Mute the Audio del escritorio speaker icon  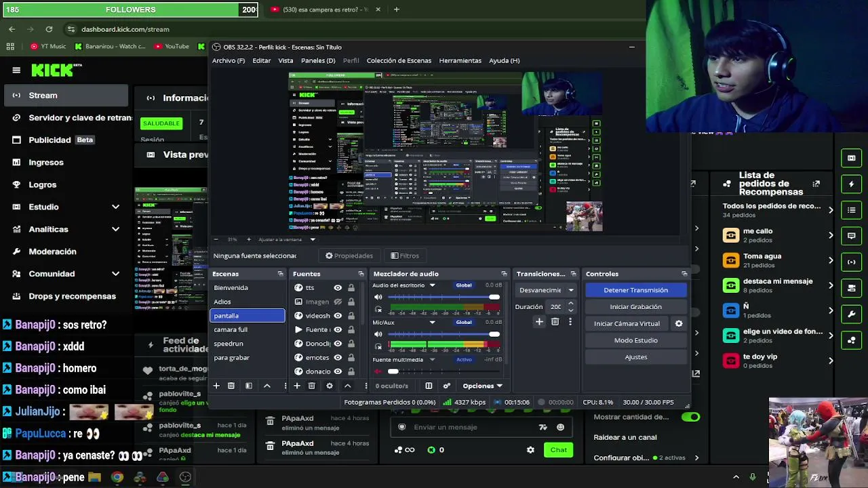point(378,297)
